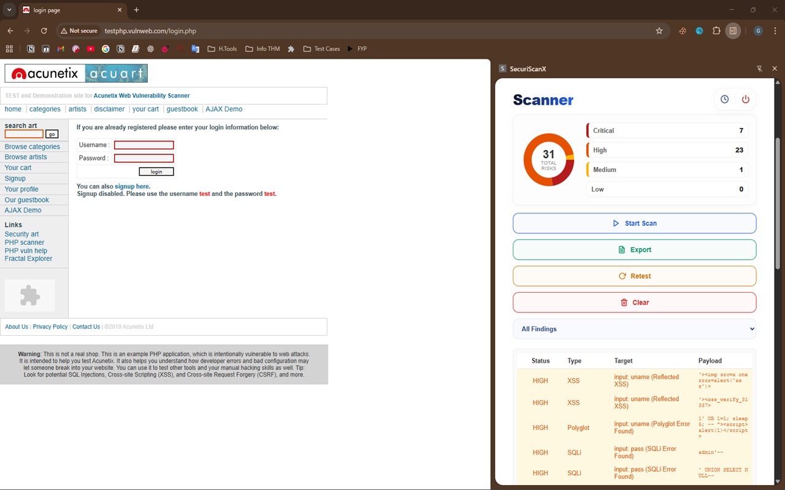Bookmark this page with the star icon
785x490 pixels.
(659, 31)
